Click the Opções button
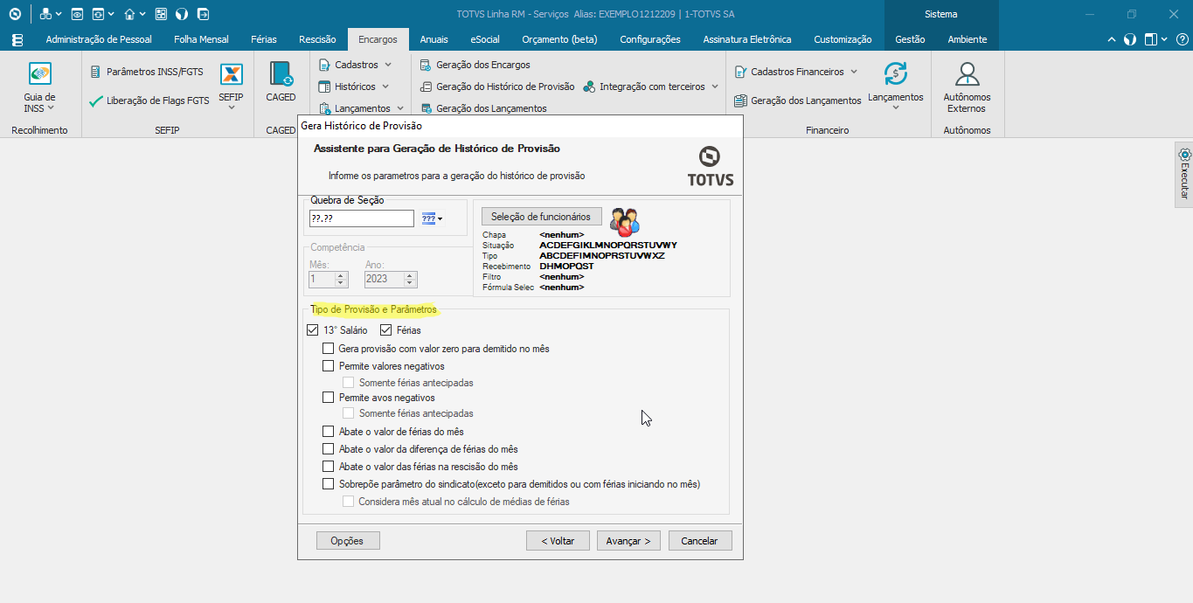The image size is (1193, 603). (x=347, y=541)
